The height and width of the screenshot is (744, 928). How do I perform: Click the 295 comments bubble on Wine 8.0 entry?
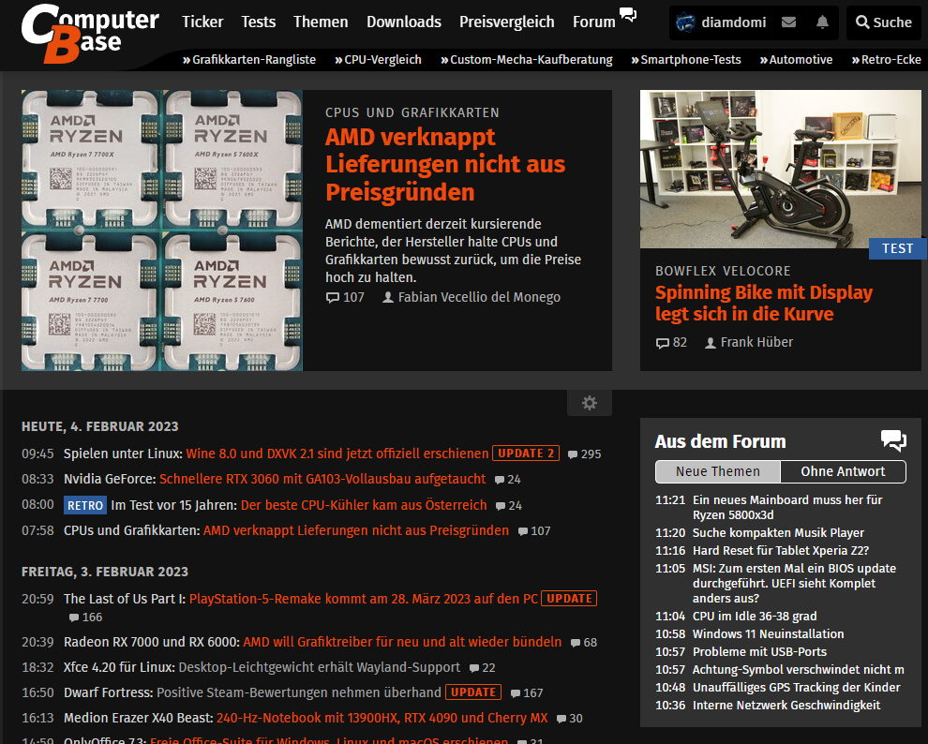click(x=573, y=454)
